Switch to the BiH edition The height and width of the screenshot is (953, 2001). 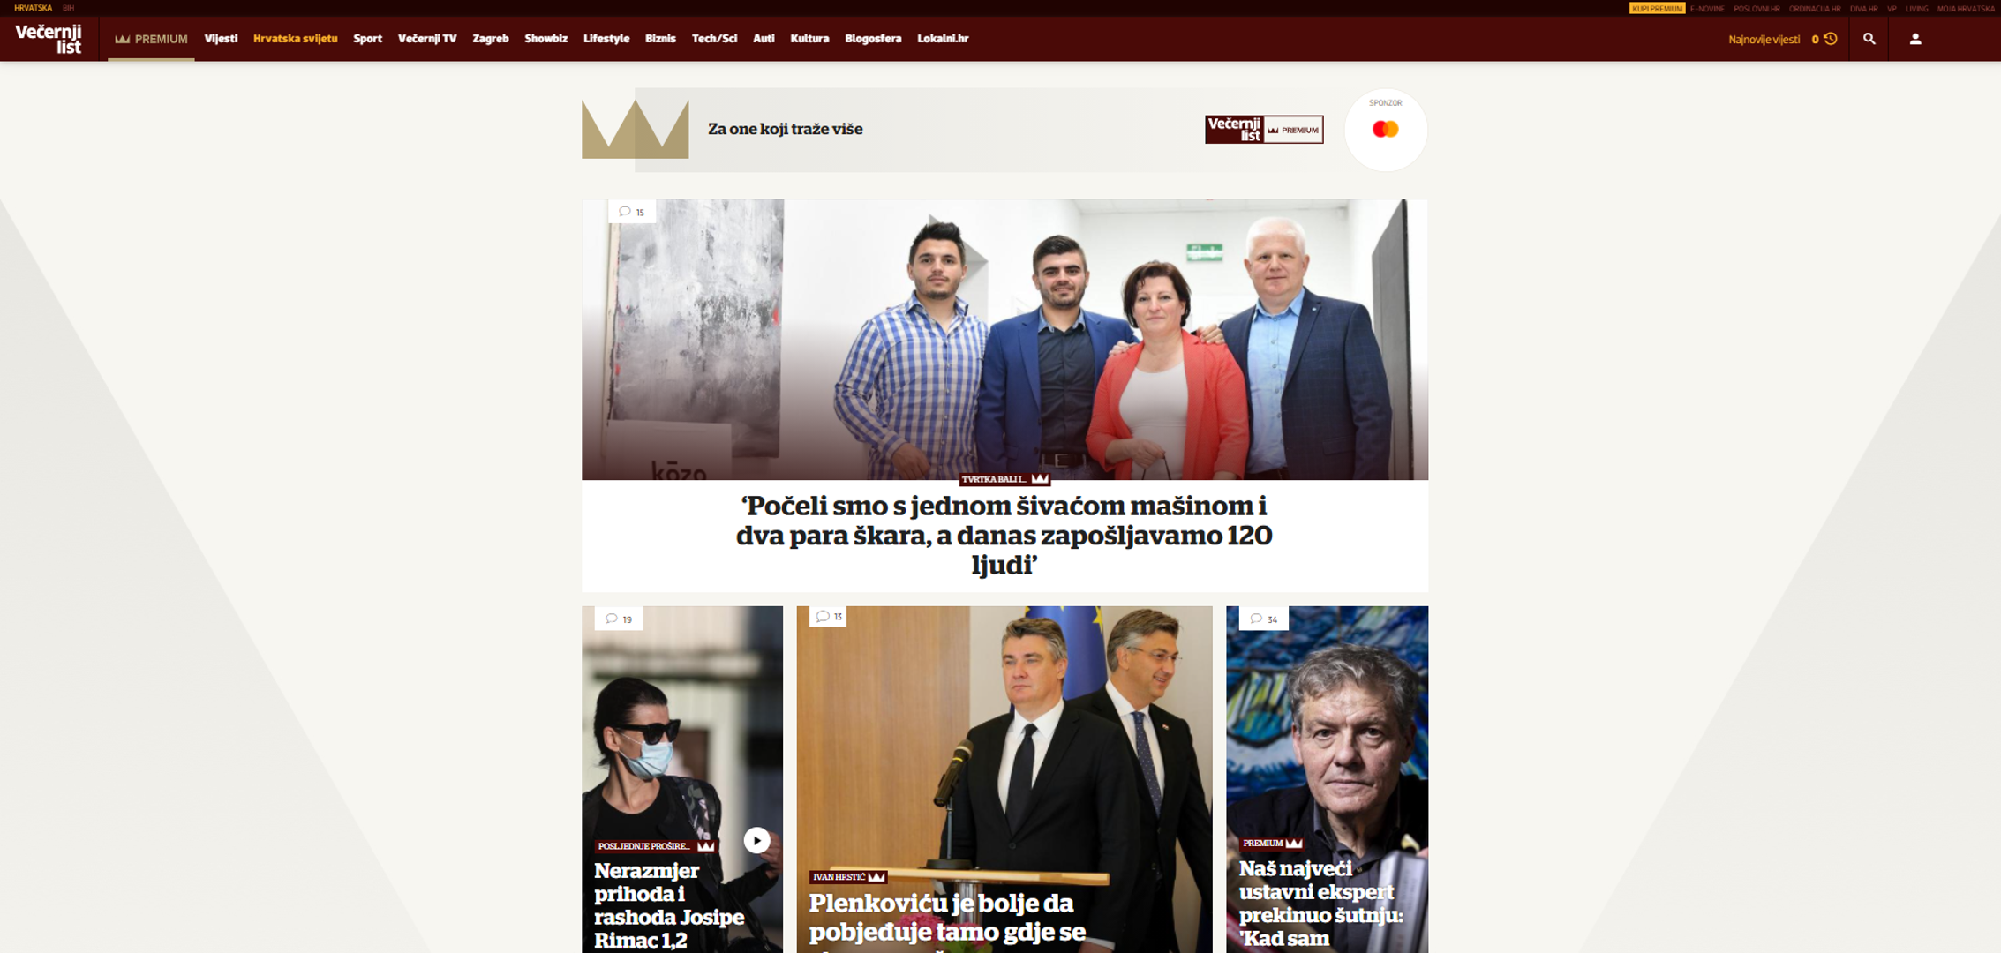pyautogui.click(x=68, y=8)
